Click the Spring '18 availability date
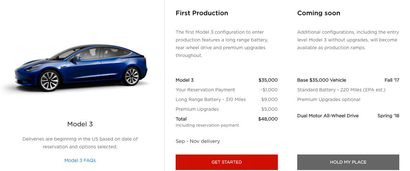Screen dimensions: 410x171 click(x=388, y=116)
